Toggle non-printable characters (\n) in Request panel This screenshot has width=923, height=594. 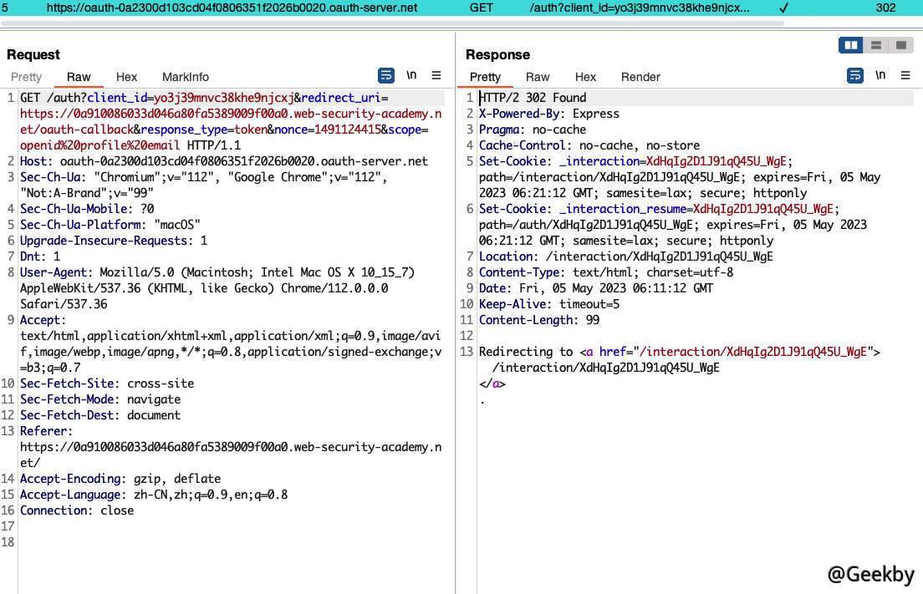pyautogui.click(x=411, y=76)
